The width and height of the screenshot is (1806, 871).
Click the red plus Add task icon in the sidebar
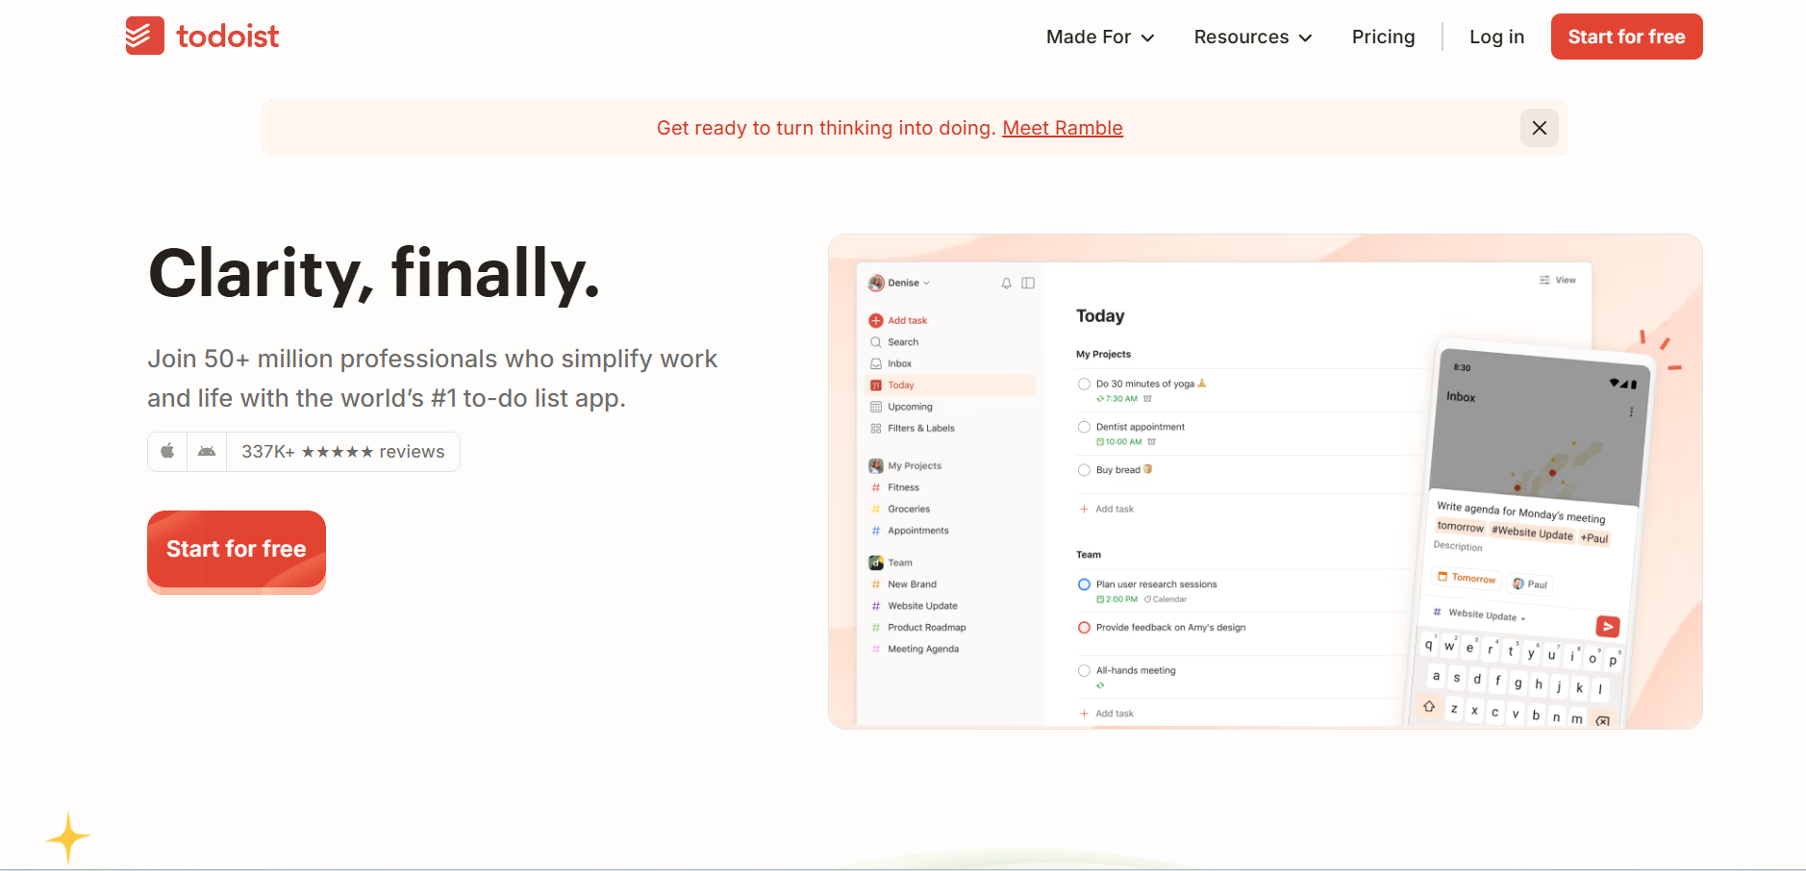pyautogui.click(x=875, y=320)
